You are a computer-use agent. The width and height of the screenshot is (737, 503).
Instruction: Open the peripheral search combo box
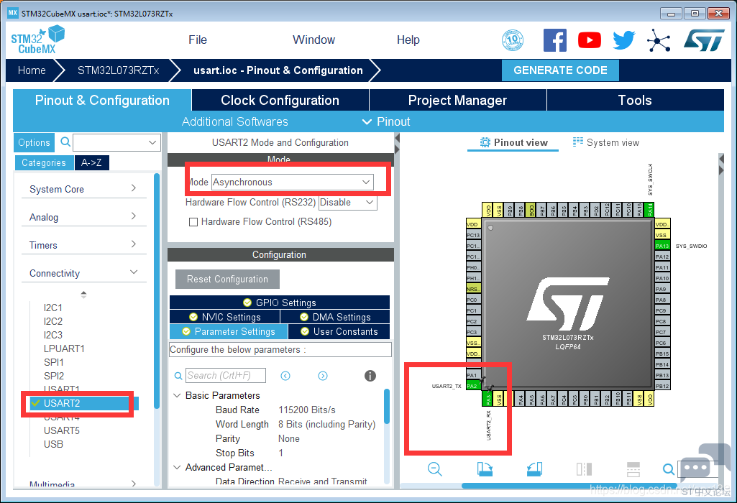tap(116, 142)
